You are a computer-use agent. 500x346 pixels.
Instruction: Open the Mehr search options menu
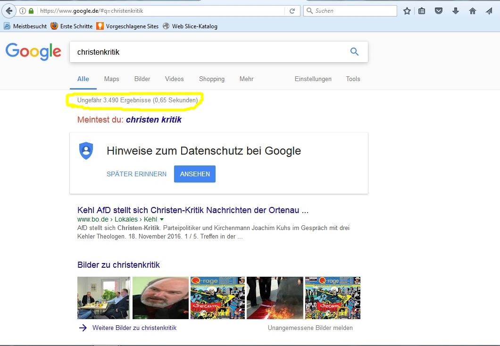pos(246,79)
